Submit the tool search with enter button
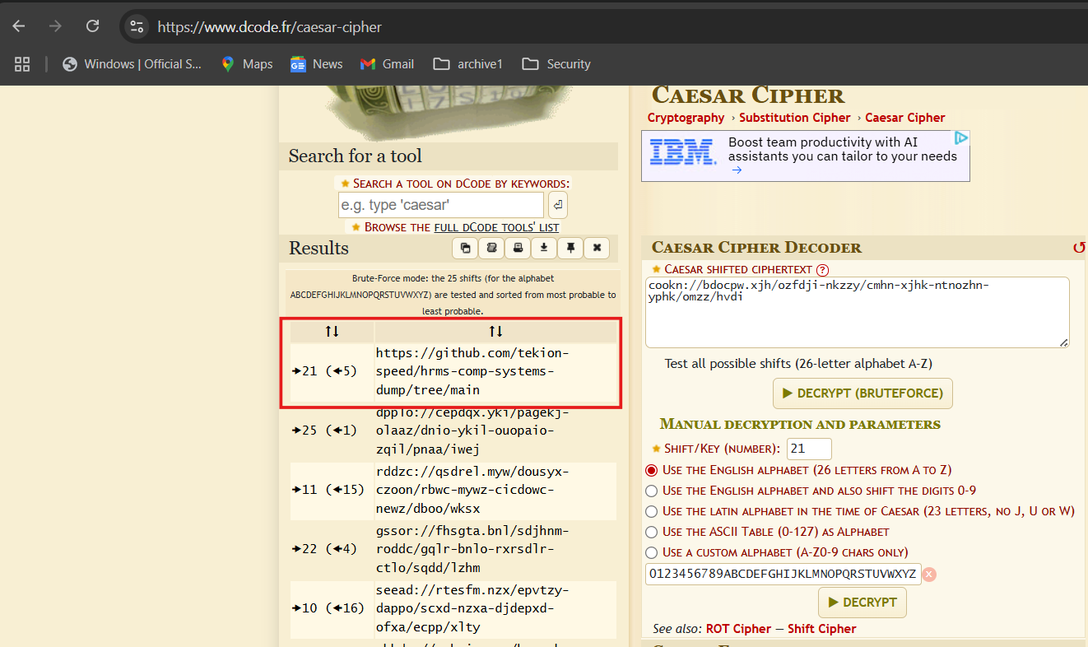 coord(557,205)
